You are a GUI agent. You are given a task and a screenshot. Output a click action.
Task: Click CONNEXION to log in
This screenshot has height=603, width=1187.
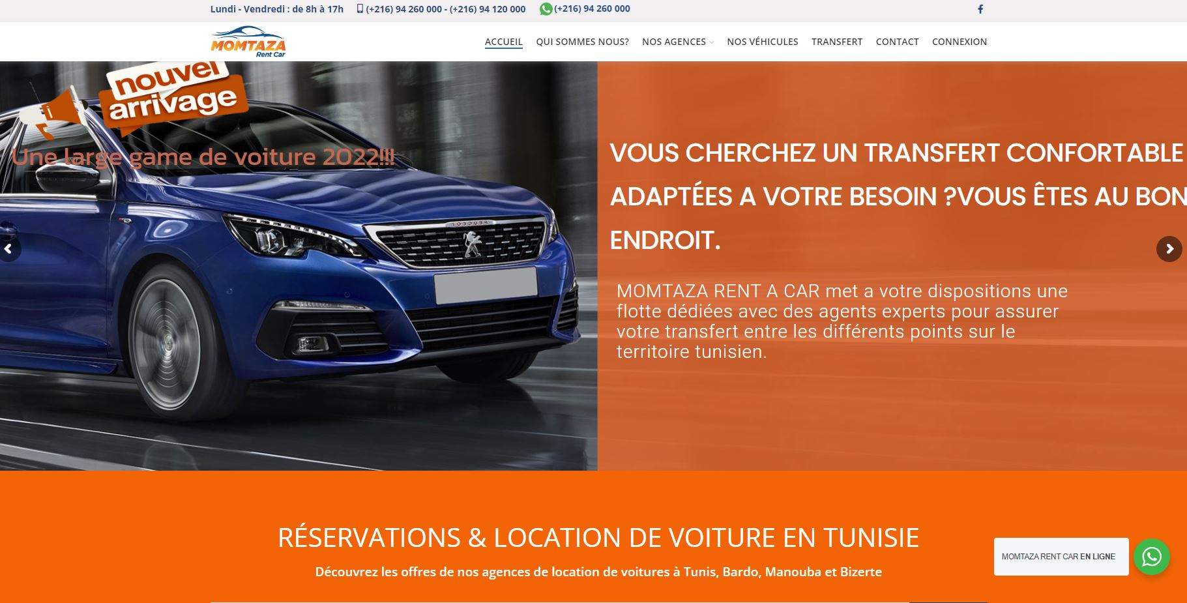959,41
